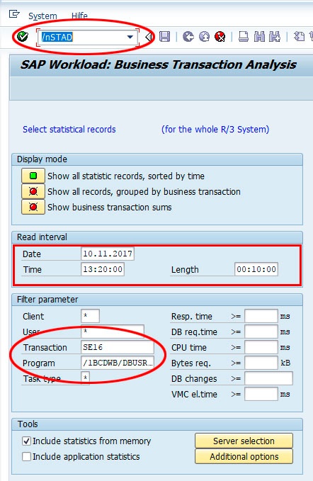Viewport: 313px width, 481px height.
Task: Click the Date field showing 10.11.2017
Action: coord(108,254)
